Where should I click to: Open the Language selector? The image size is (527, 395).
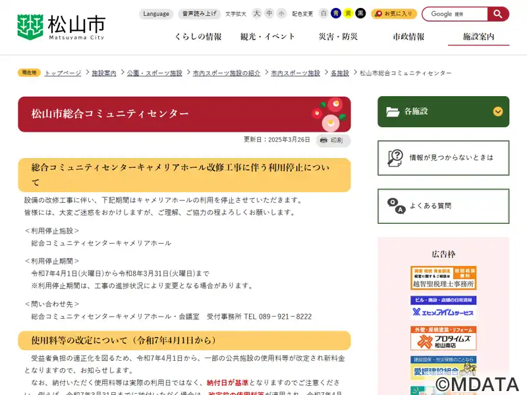tap(156, 14)
